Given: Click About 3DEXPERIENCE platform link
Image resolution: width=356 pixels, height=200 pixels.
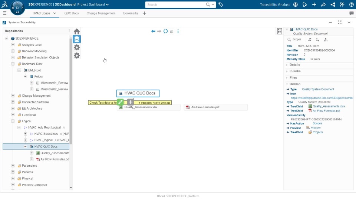Looking at the screenshot, I should tap(178, 196).
